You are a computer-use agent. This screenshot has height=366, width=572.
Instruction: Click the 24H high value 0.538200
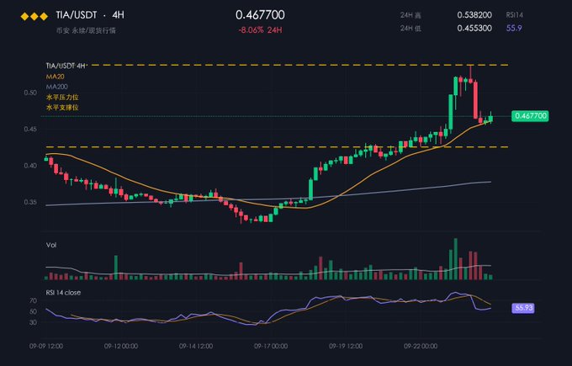[474, 15]
